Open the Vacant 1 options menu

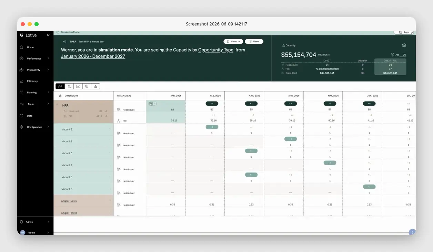tap(110, 129)
